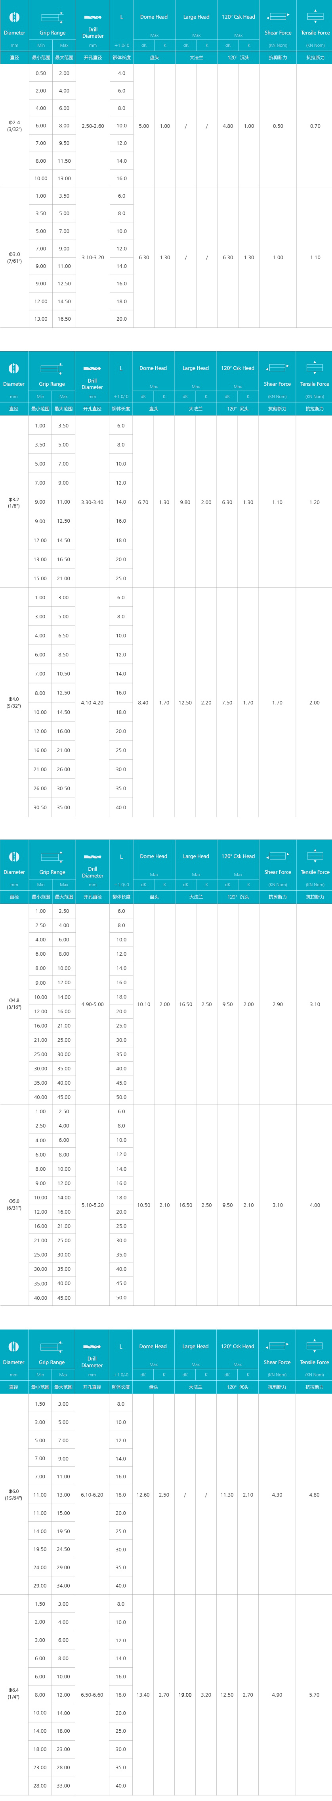Image resolution: width=332 pixels, height=1801 pixels.
Task: Click the Diameter icon in the Φ4.8 table header
Action: point(14,856)
